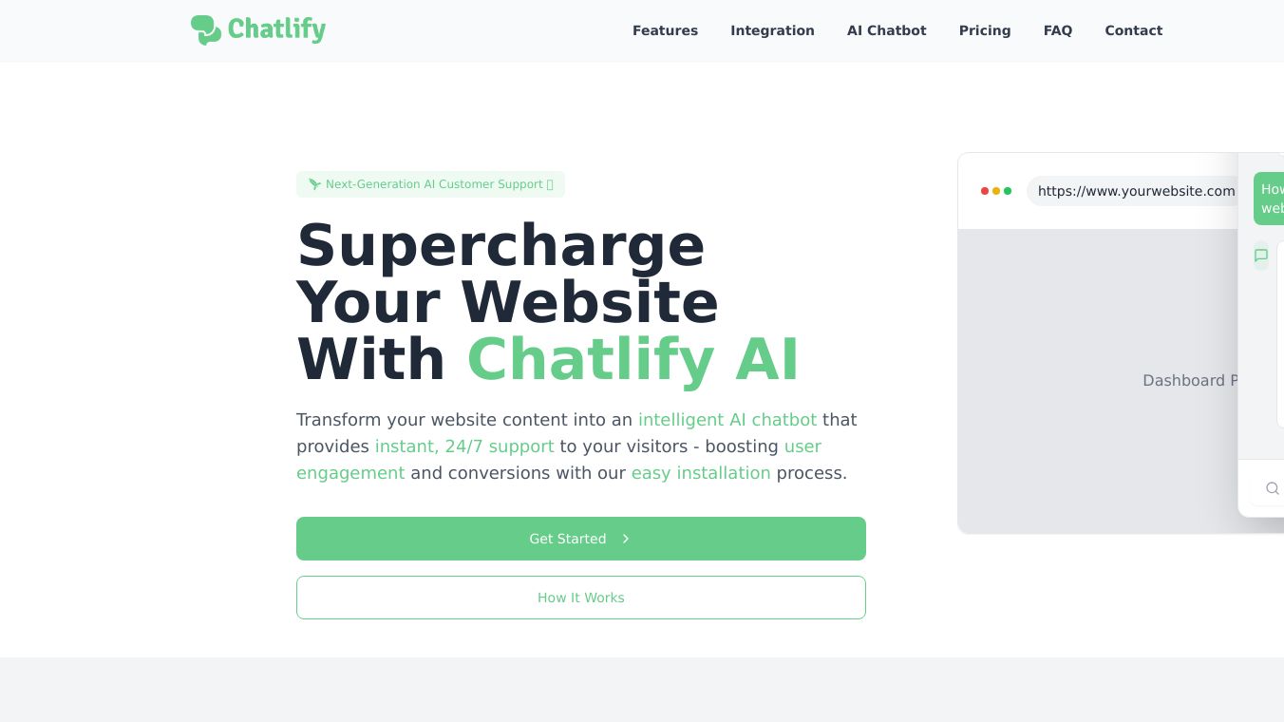Click the arrow chevron on Get Started

click(626, 539)
